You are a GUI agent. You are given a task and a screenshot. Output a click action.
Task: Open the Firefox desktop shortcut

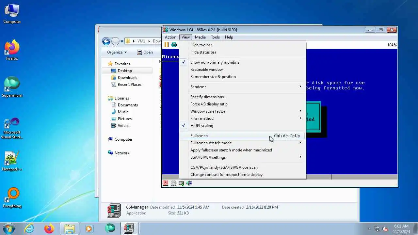(12, 51)
